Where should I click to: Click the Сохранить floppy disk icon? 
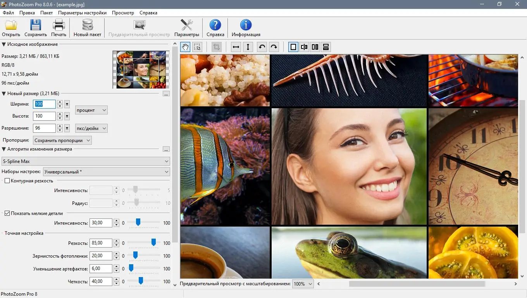pyautogui.click(x=36, y=26)
